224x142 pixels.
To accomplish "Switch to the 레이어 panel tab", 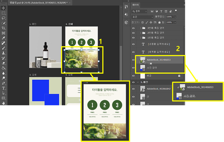I will coord(135,5).
